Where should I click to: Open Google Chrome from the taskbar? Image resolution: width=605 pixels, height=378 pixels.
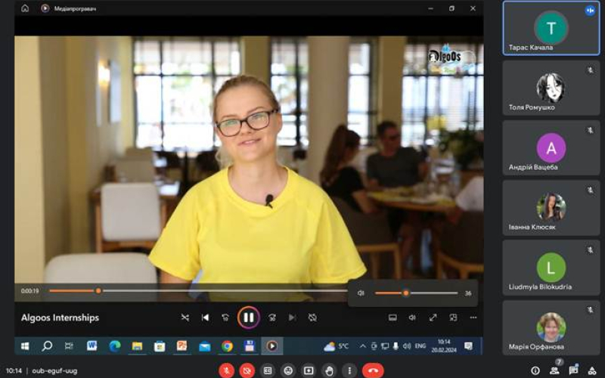coord(227,346)
